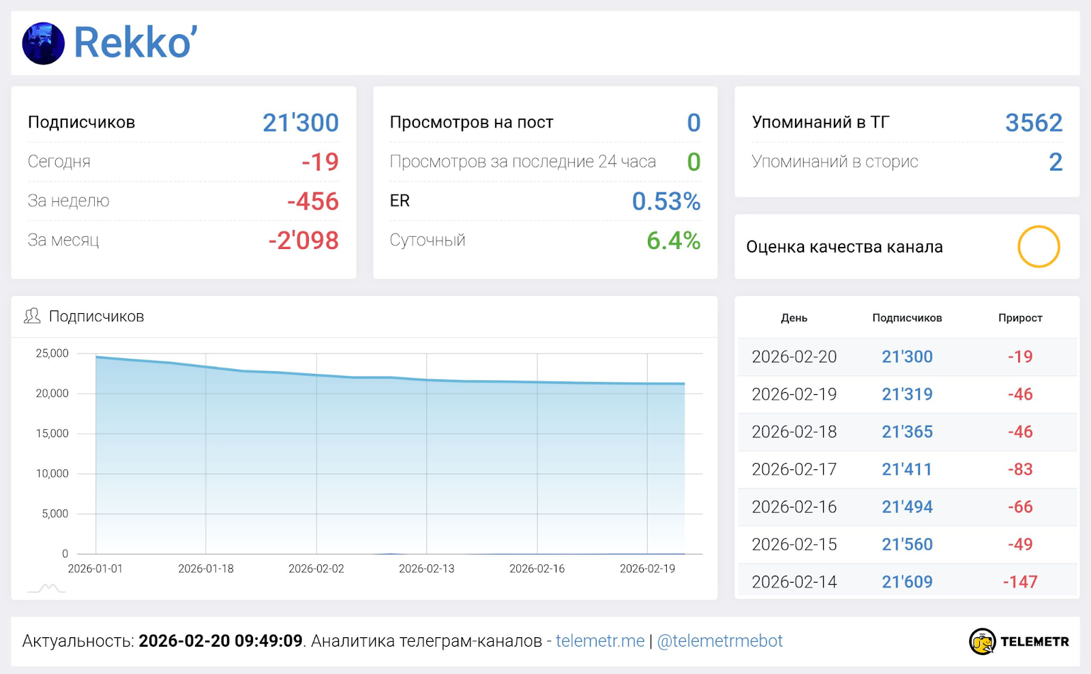This screenshot has width=1091, height=674.
Task: Click the Rekko' channel avatar
Action: pyautogui.click(x=44, y=43)
